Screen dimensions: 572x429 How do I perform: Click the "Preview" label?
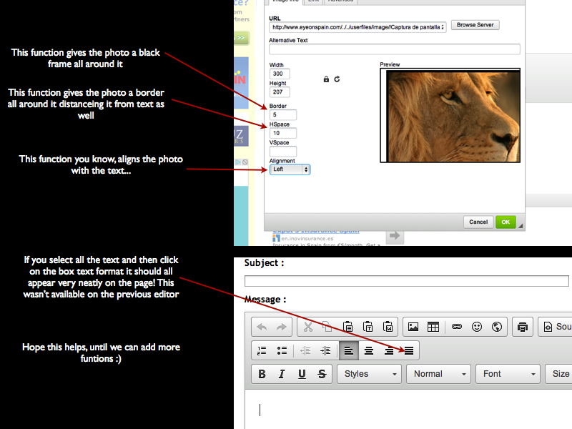(x=390, y=64)
